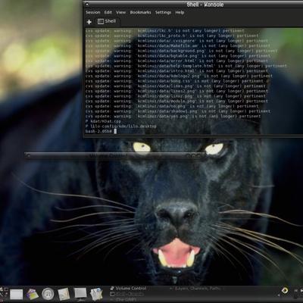Click the warning line for kcmlinuz/data/shadow1.png
Screen dimensions: 303x303
tap(178, 111)
